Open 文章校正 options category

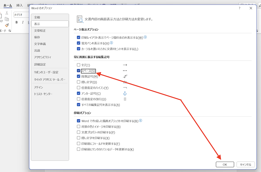click(x=50, y=31)
